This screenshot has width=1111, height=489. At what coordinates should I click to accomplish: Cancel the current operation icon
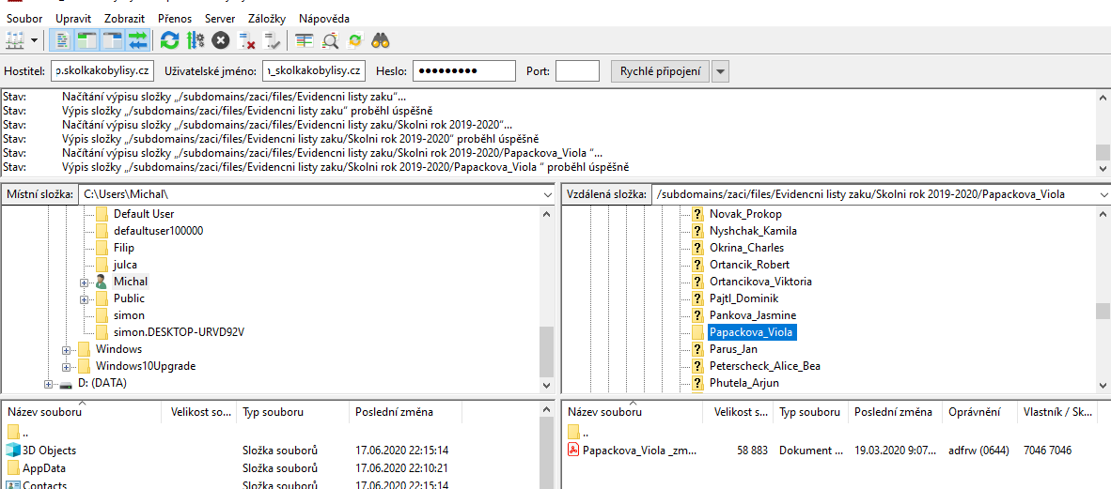221,40
